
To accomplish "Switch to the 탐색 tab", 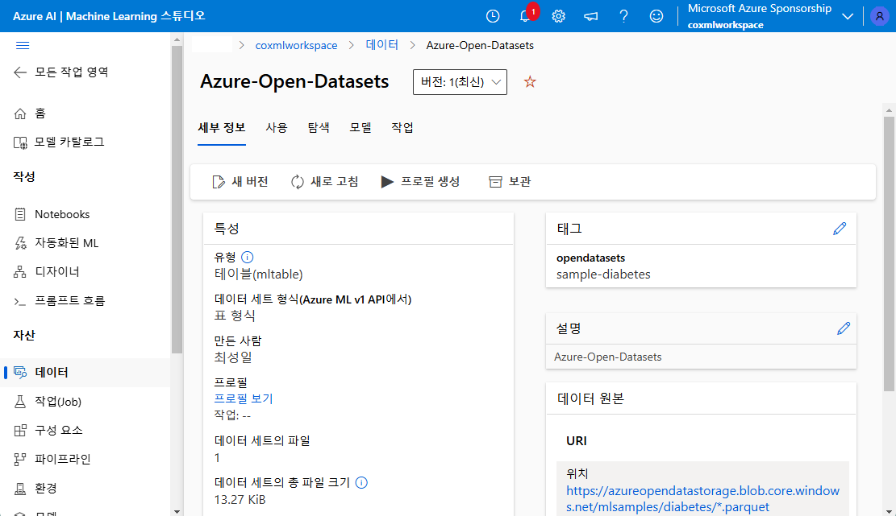I will pyautogui.click(x=319, y=128).
